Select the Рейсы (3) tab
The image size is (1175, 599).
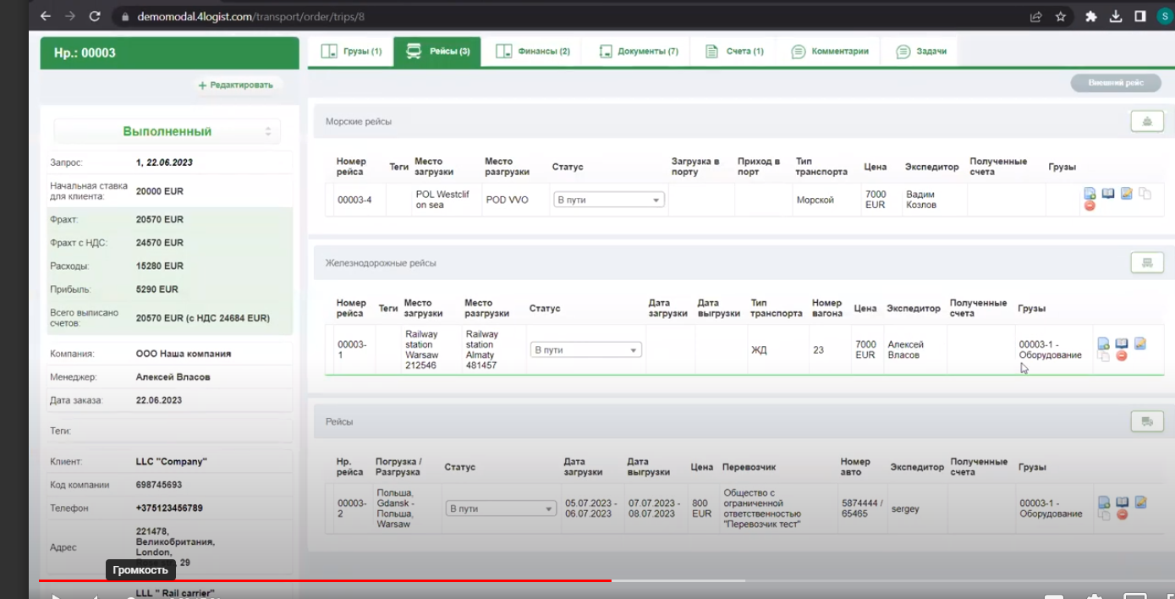(438, 51)
